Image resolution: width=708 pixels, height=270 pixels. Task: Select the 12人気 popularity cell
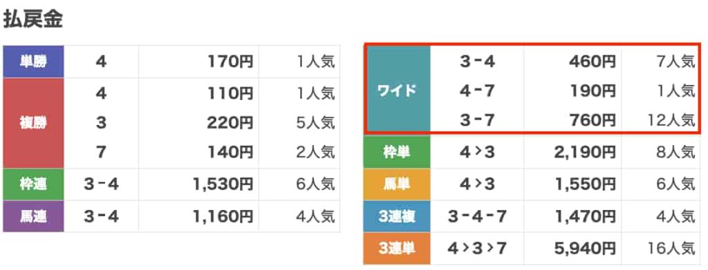[671, 120]
